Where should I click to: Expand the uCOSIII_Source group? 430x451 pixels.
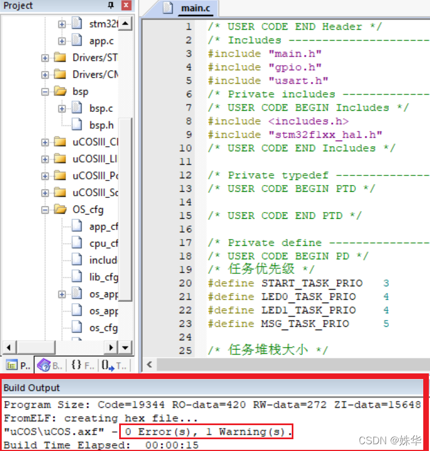(45, 193)
